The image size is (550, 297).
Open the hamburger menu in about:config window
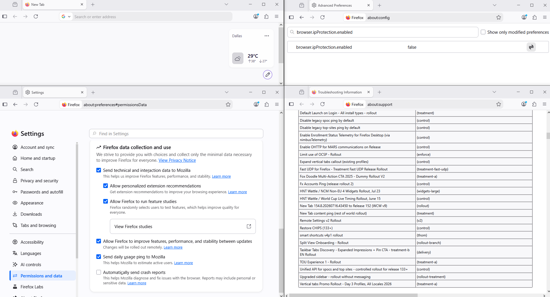(x=545, y=17)
